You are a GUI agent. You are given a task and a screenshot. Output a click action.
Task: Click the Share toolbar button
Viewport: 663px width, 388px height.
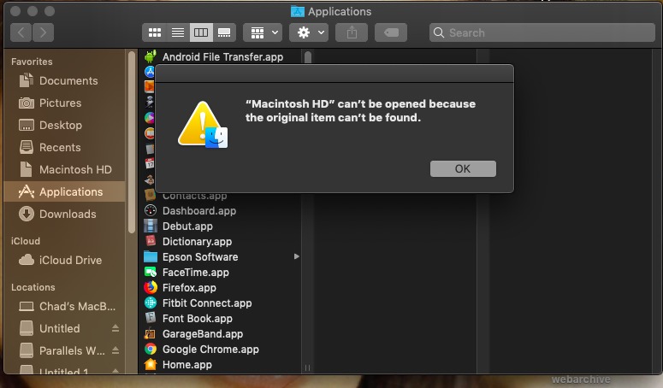pos(352,32)
